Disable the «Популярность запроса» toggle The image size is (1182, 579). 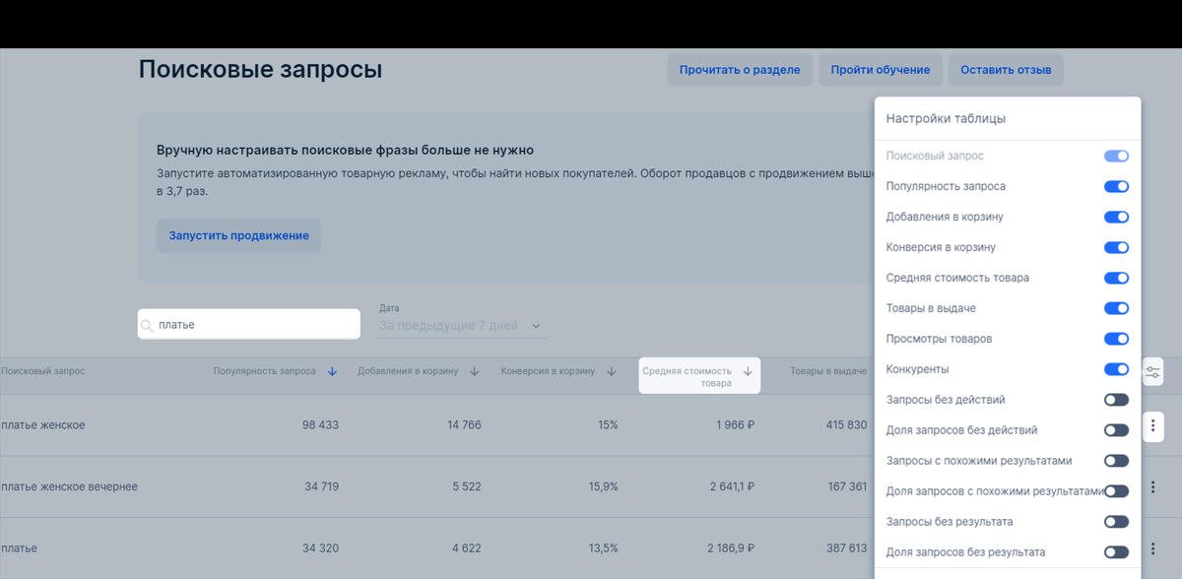click(x=1116, y=186)
